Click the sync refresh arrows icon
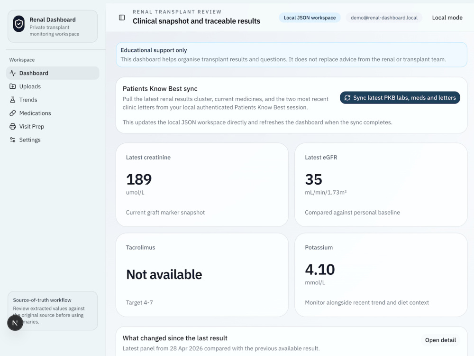The height and width of the screenshot is (356, 474). (347, 98)
